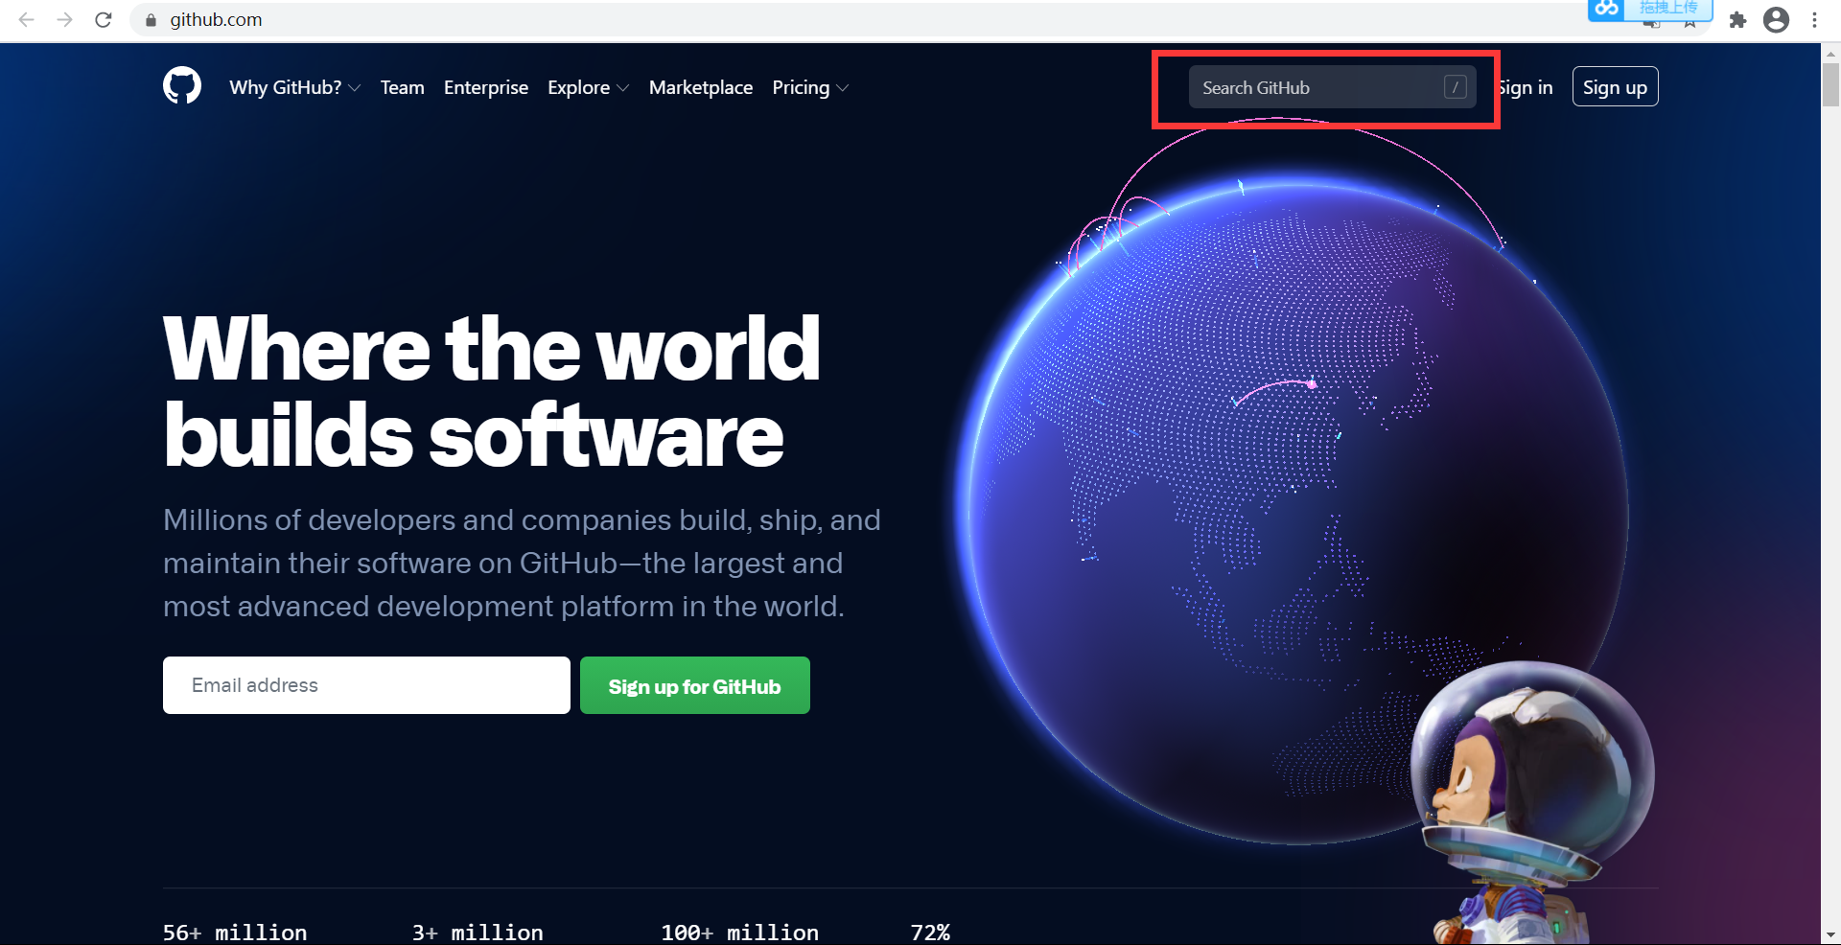
Task: Open the browser extensions puzzle icon
Action: (x=1737, y=20)
